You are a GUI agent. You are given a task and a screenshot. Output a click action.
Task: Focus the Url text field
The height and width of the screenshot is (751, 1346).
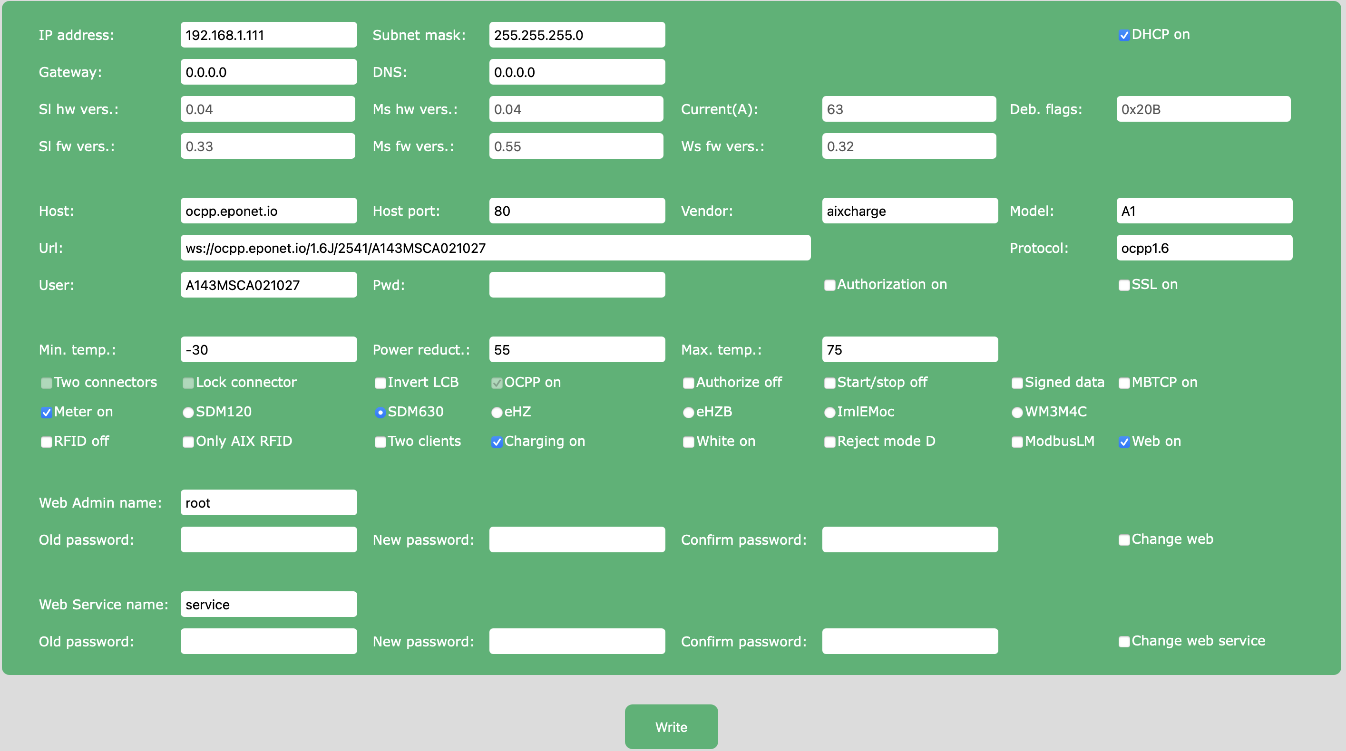495,248
